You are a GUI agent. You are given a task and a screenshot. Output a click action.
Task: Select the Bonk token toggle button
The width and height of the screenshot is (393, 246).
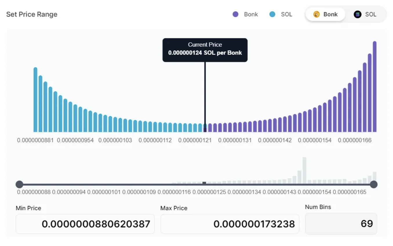325,14
